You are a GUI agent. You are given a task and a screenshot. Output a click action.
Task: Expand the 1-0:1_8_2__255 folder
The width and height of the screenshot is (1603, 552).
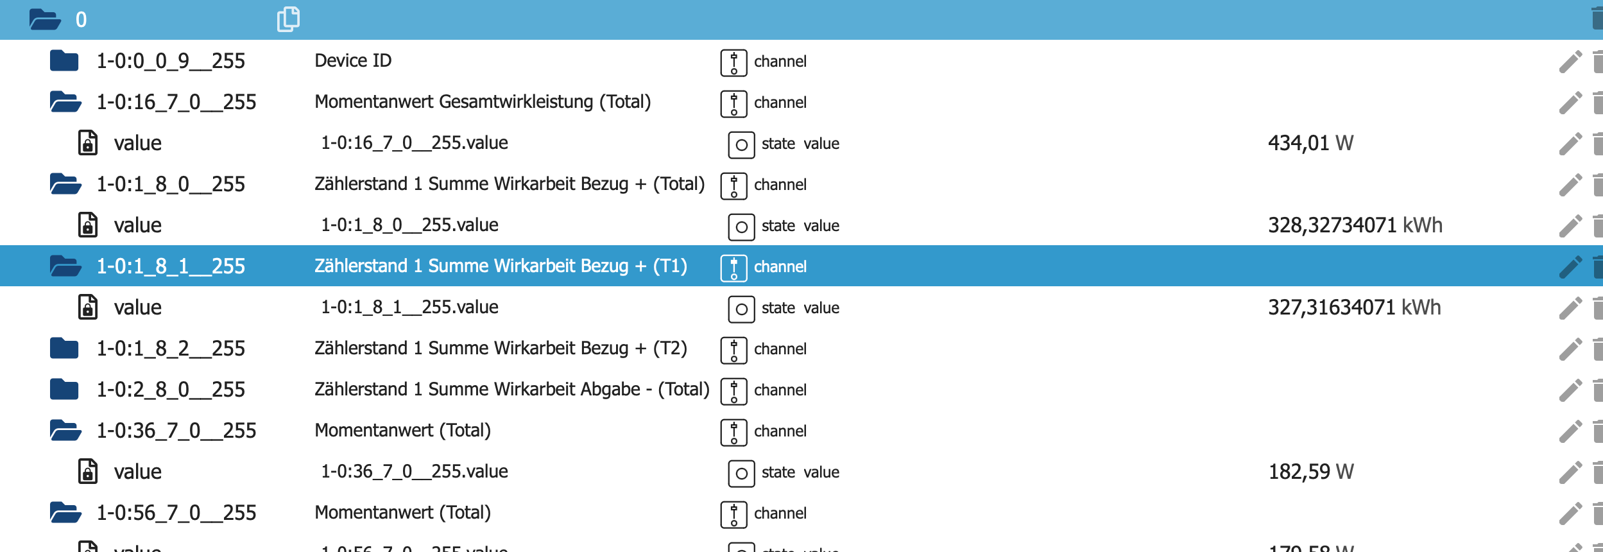click(64, 349)
